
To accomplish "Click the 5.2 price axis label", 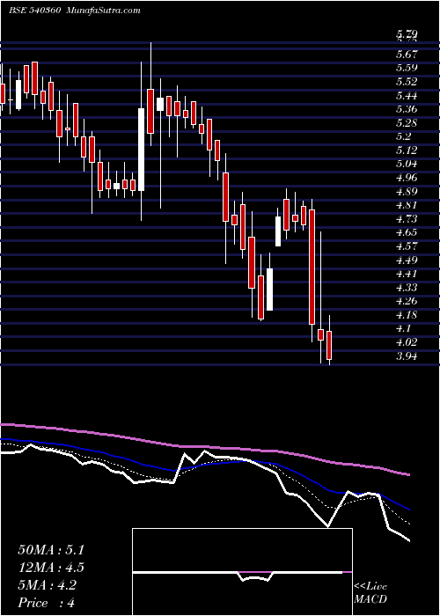I will coord(404,136).
